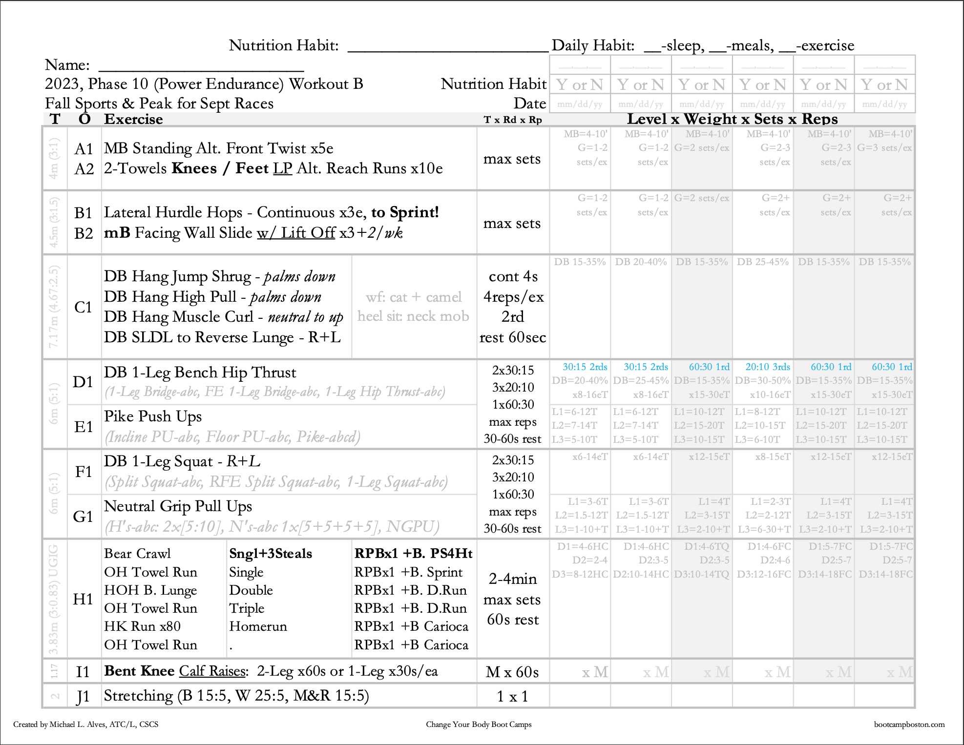
Task: Click 'Level x Weight x Sets x Reps' header
Action: click(x=732, y=119)
